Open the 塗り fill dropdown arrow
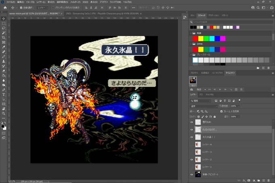The image size is (275, 183). (x=239, y=117)
